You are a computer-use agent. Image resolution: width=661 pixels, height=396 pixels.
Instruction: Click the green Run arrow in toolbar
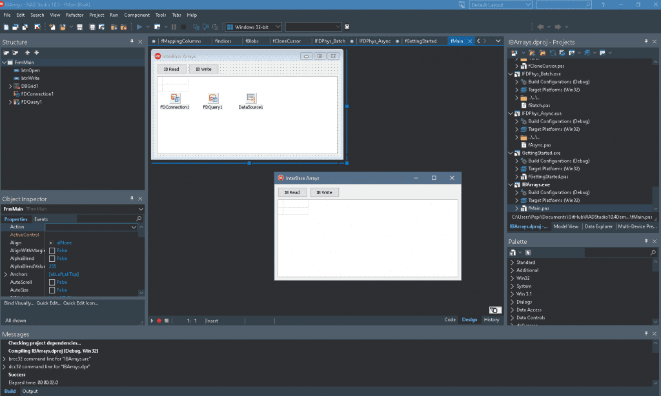139,27
